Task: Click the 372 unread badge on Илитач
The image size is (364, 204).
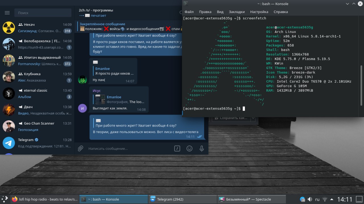Action: [x=67, y=64]
